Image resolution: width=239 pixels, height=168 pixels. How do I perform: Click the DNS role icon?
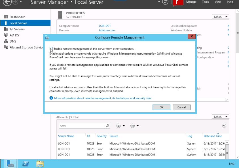[6, 41]
